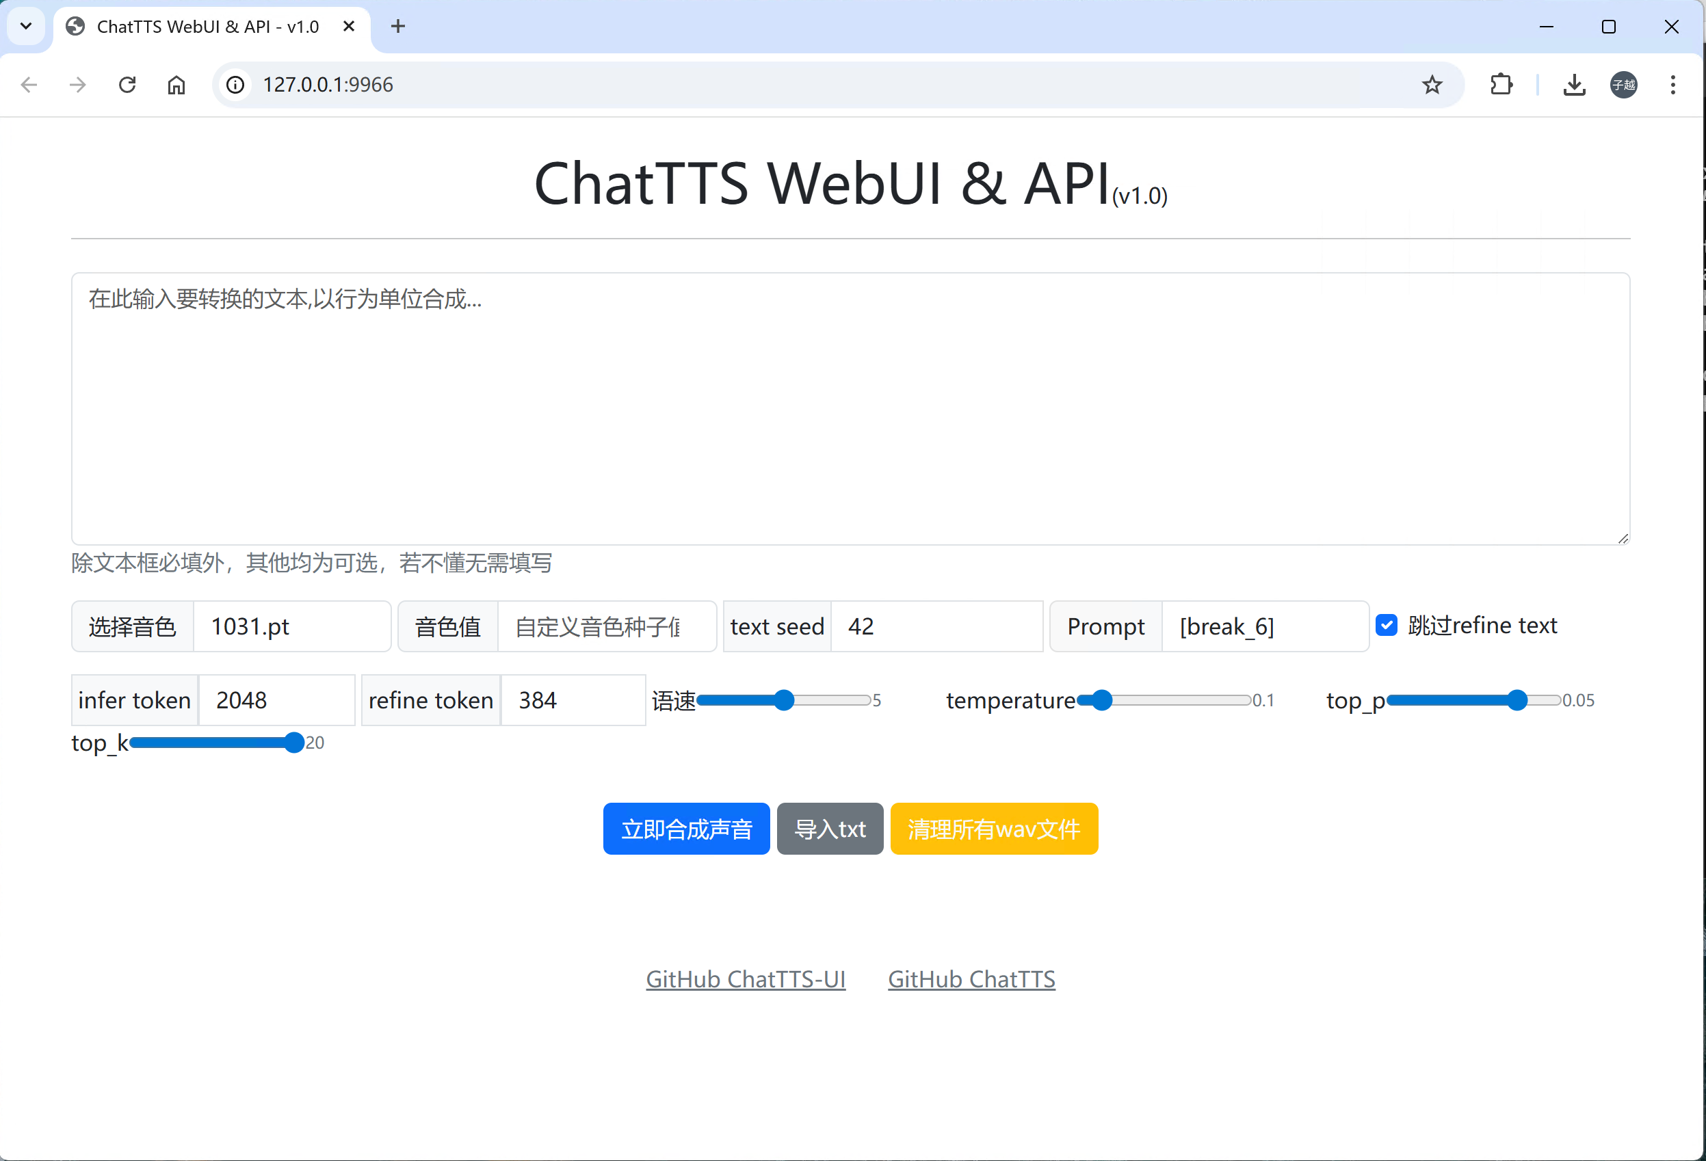Click the top_k slider handle
Screen dimensions: 1706x1161
[293, 743]
